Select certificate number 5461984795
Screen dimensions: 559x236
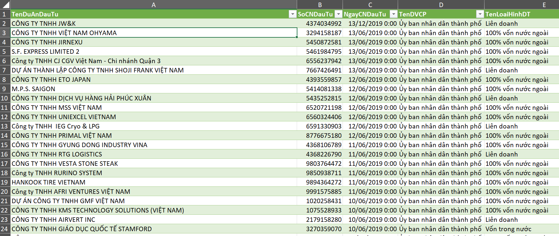click(320, 52)
